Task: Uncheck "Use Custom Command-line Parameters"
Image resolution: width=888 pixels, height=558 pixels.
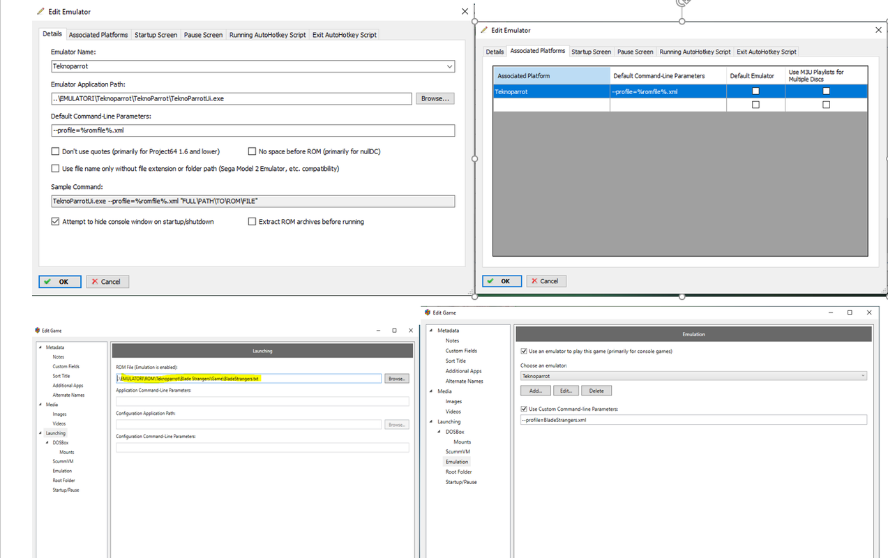Action: pyautogui.click(x=524, y=409)
